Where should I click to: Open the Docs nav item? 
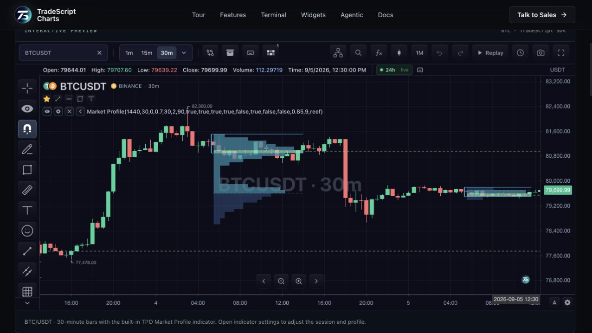[x=386, y=15]
